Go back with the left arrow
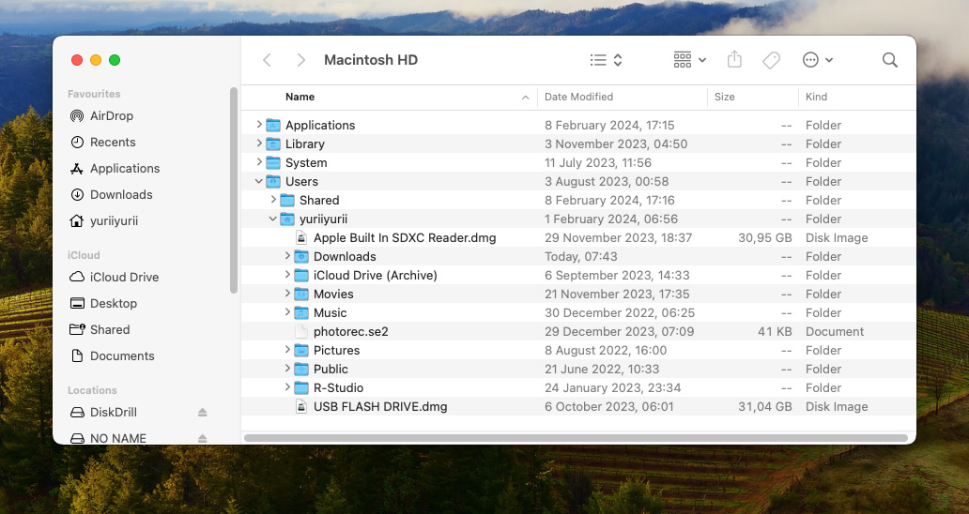The image size is (969, 514). [267, 60]
